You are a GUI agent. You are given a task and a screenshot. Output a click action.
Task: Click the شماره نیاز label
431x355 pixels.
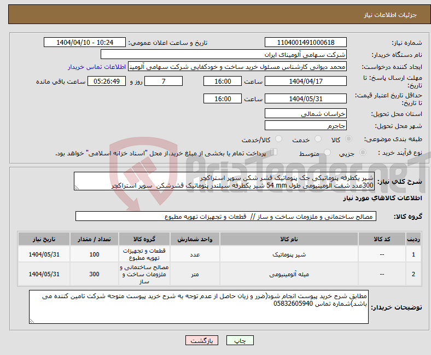407,43
